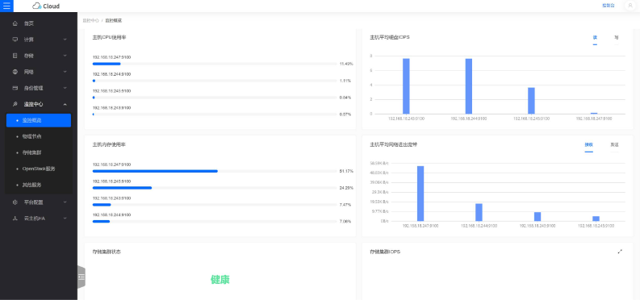Click the card icon beside 身份管理
This screenshot has height=300, width=640.
15,88
